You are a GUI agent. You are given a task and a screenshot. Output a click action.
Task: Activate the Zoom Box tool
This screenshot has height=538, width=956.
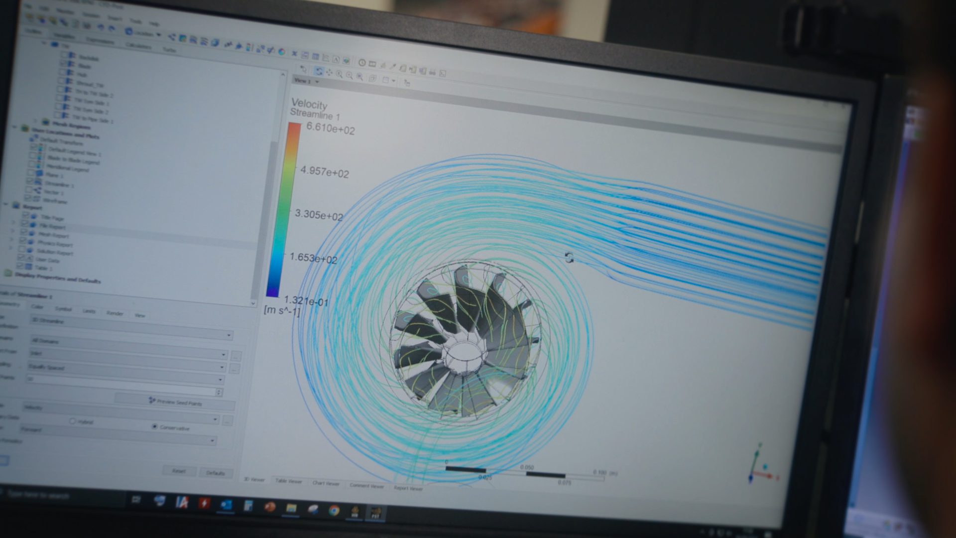point(350,75)
